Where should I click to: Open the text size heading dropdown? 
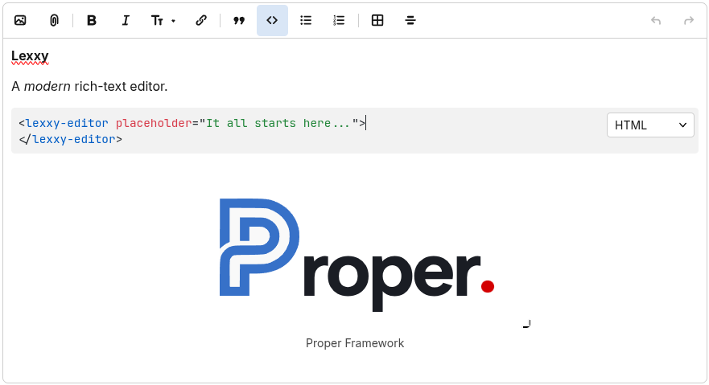[x=163, y=20]
